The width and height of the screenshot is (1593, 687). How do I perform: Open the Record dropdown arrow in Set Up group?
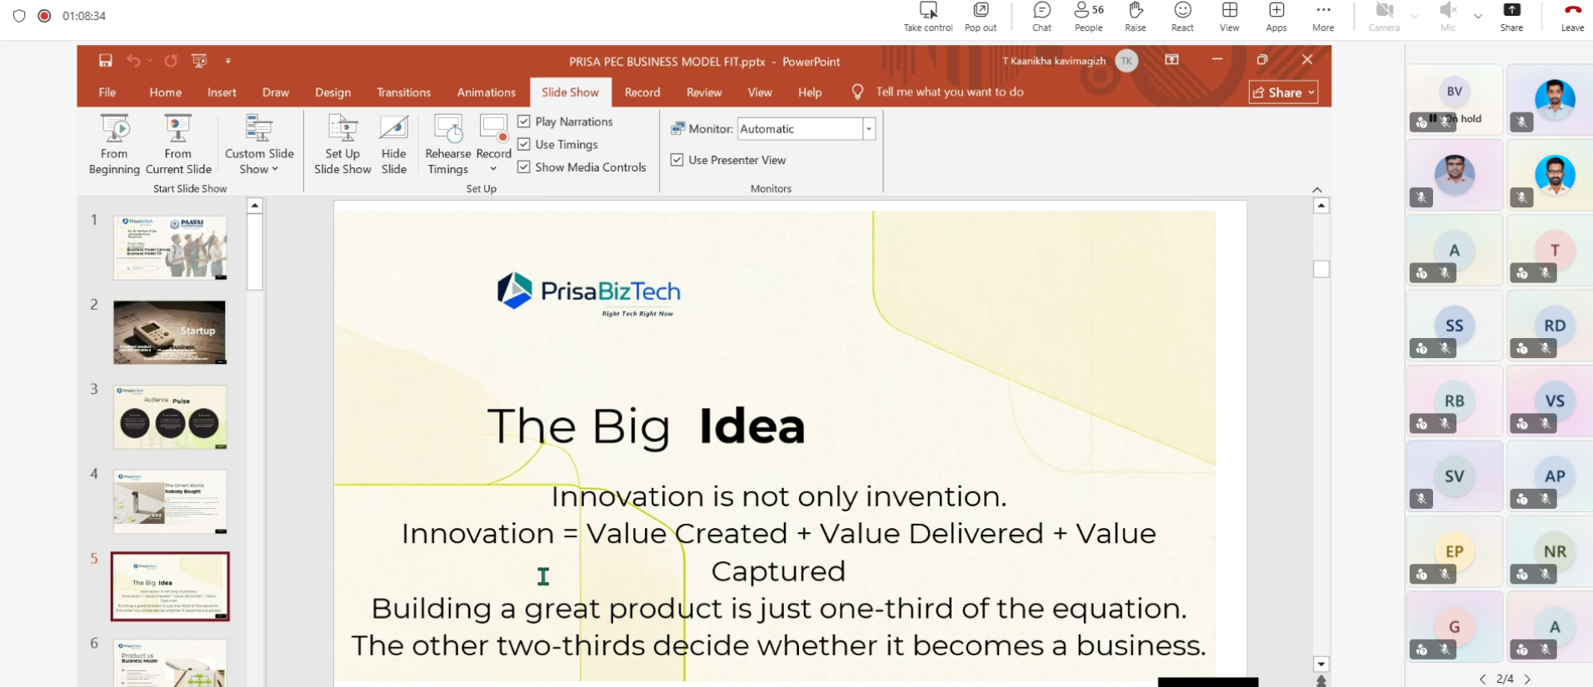pyautogui.click(x=493, y=169)
